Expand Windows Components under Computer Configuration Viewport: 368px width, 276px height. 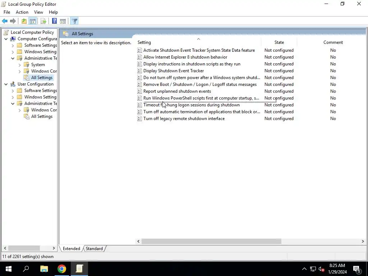(x=19, y=71)
